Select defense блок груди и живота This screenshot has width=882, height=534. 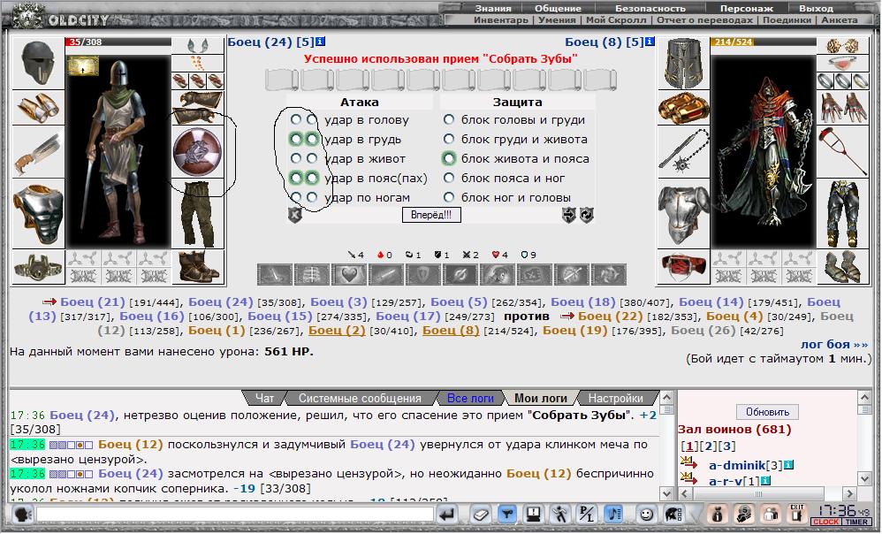449,139
